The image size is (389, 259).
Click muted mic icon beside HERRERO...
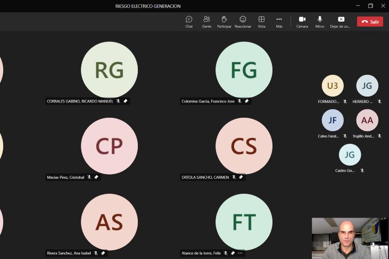point(379,101)
